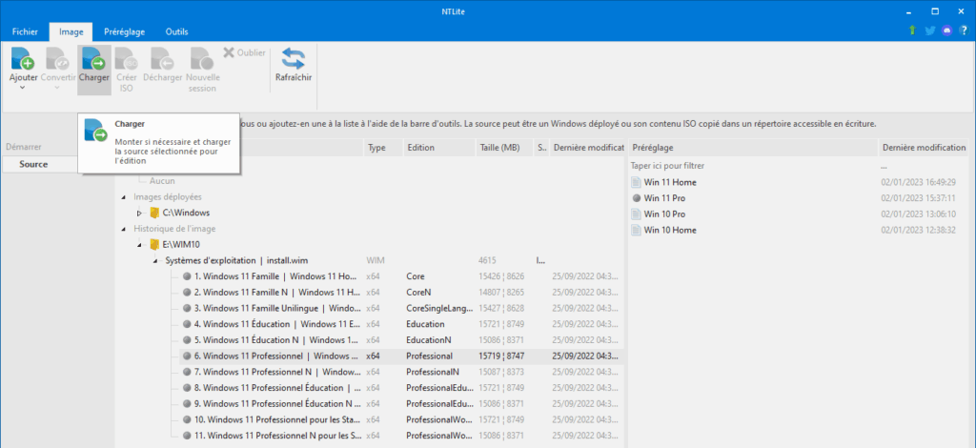976x448 pixels.
Task: Maximize the NTLite window
Action: [x=935, y=10]
